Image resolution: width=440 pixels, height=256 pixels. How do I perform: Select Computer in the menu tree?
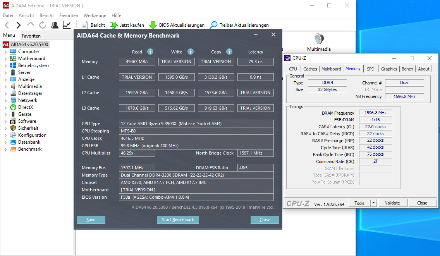point(25,52)
